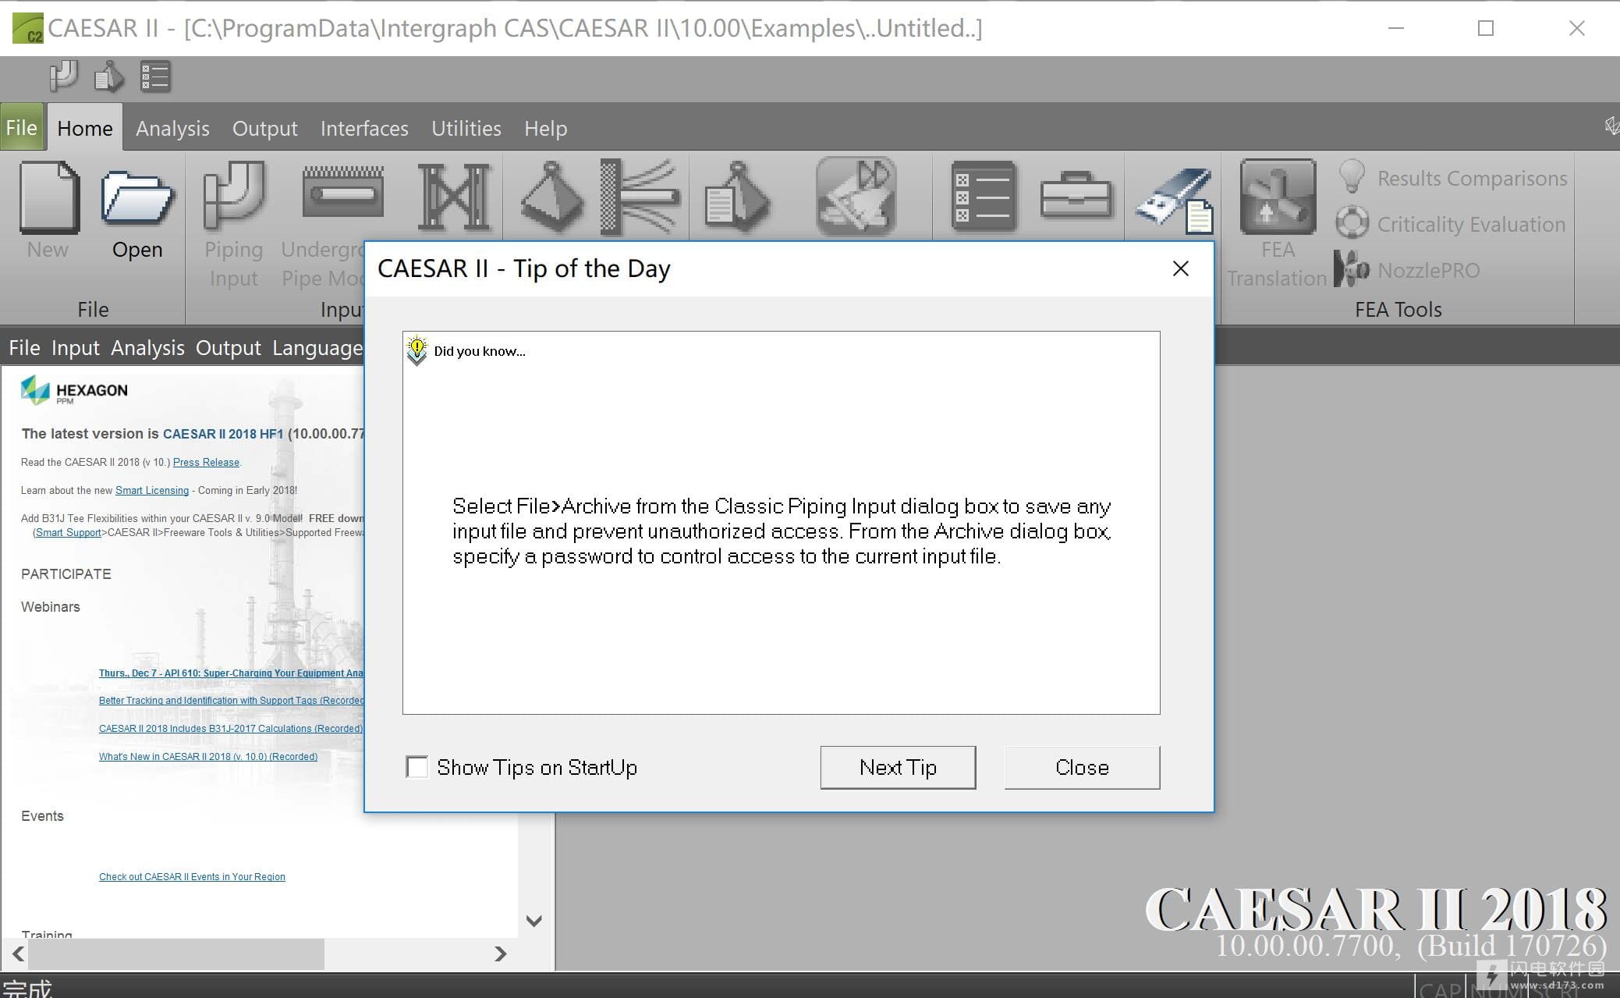
Task: Click the Criticality Evaluation life-ring icon
Action: tap(1352, 223)
